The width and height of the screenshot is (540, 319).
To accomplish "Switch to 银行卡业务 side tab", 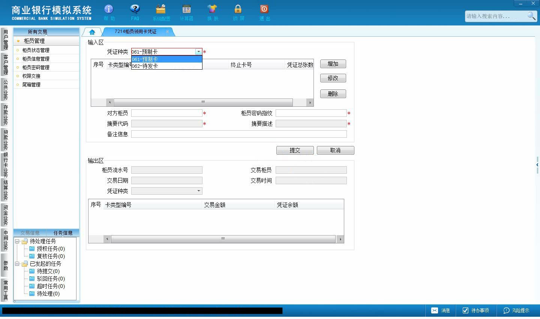I will tap(6, 165).
